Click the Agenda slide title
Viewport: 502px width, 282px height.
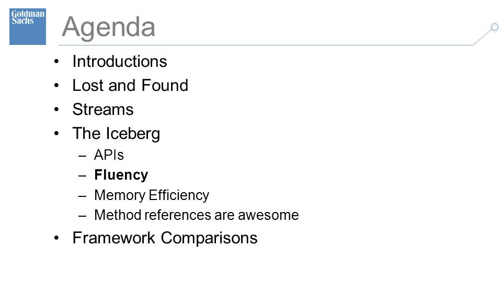[x=109, y=28]
